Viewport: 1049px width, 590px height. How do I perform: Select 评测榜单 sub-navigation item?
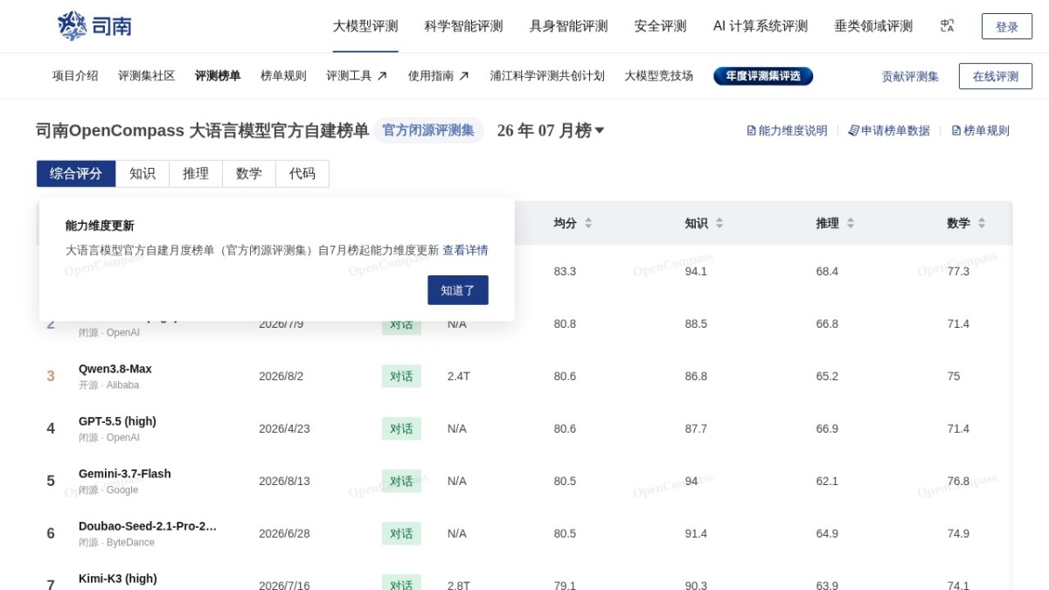click(x=218, y=76)
